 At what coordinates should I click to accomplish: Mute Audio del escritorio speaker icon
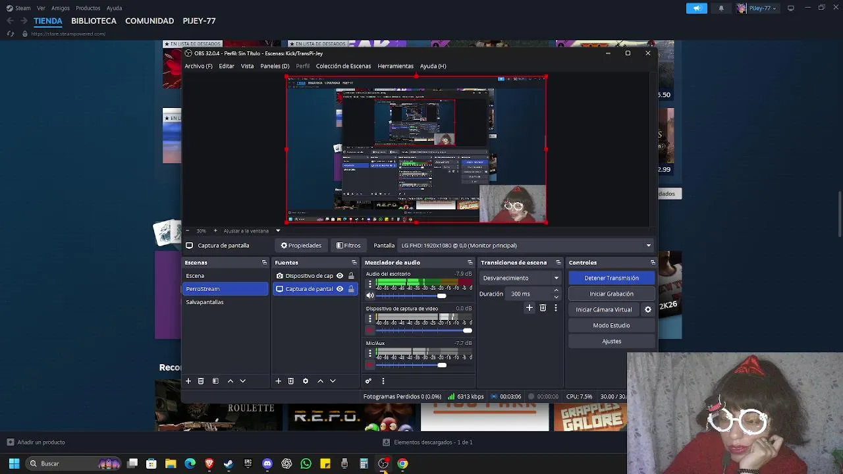click(x=369, y=296)
